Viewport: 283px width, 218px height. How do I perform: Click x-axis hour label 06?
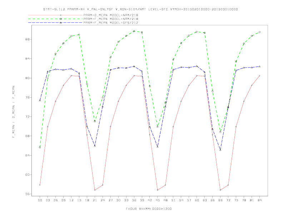tap(56, 200)
